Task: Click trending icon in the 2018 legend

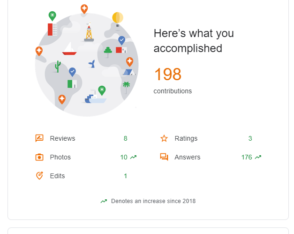Action: 104,201
